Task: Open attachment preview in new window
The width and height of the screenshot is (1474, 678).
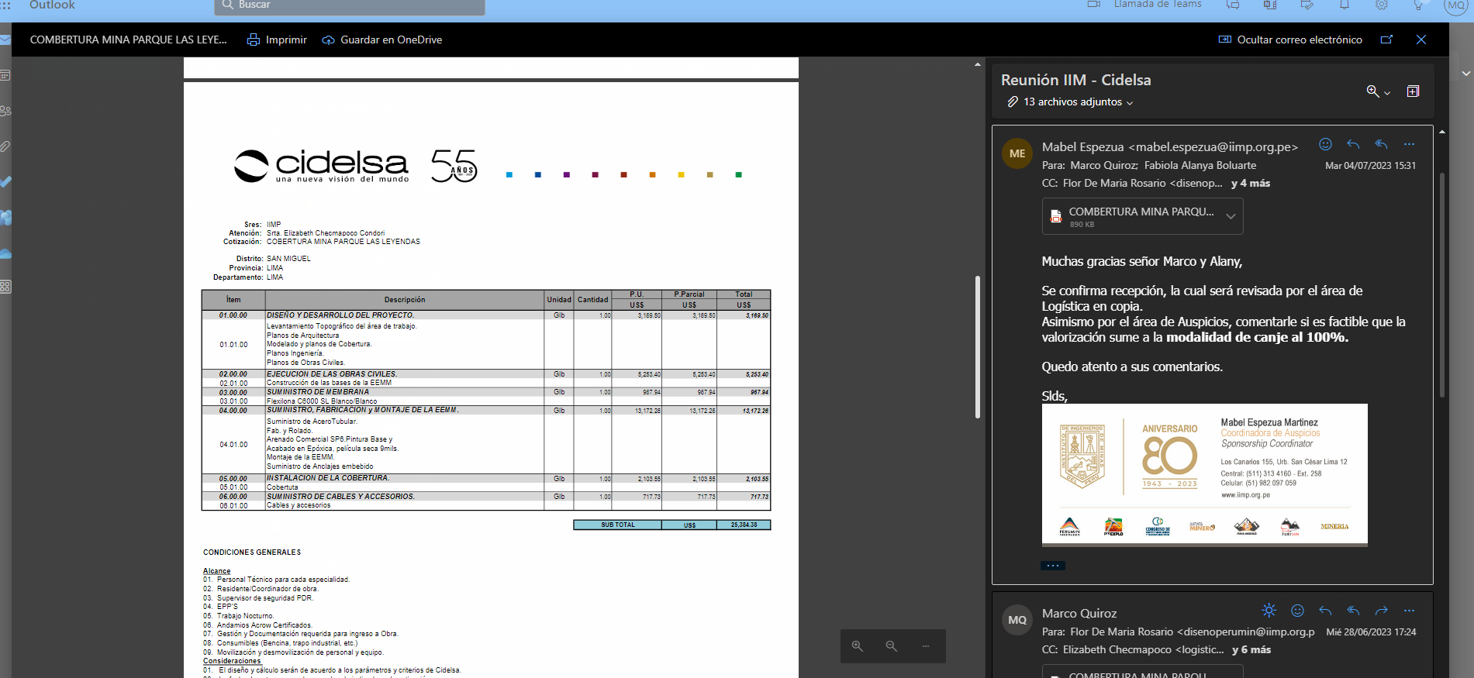Action: pos(1386,40)
